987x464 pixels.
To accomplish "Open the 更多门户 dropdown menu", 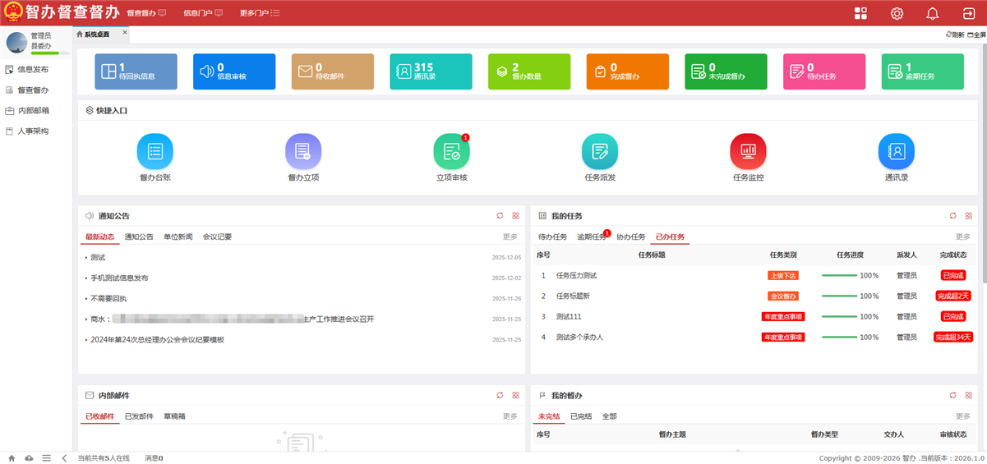I will click(x=259, y=13).
